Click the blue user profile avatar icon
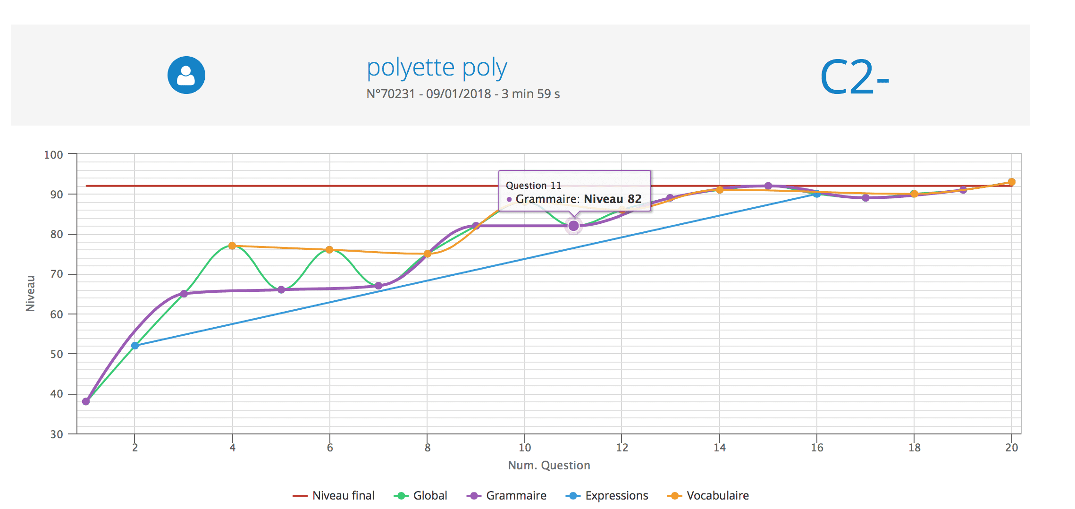1075x509 pixels. coord(186,75)
